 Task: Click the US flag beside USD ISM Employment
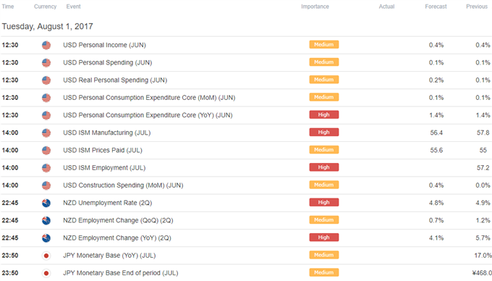(x=46, y=168)
